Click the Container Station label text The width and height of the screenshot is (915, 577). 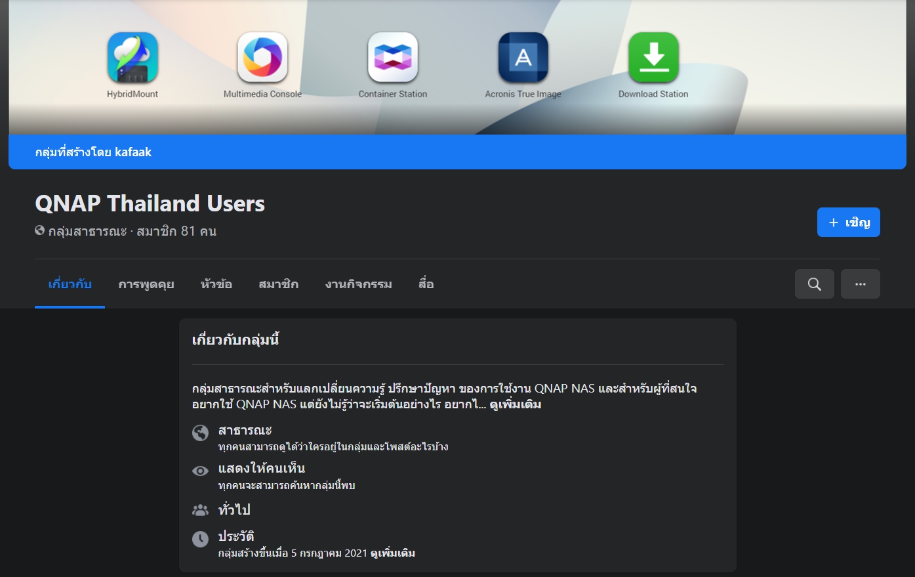[x=393, y=94]
